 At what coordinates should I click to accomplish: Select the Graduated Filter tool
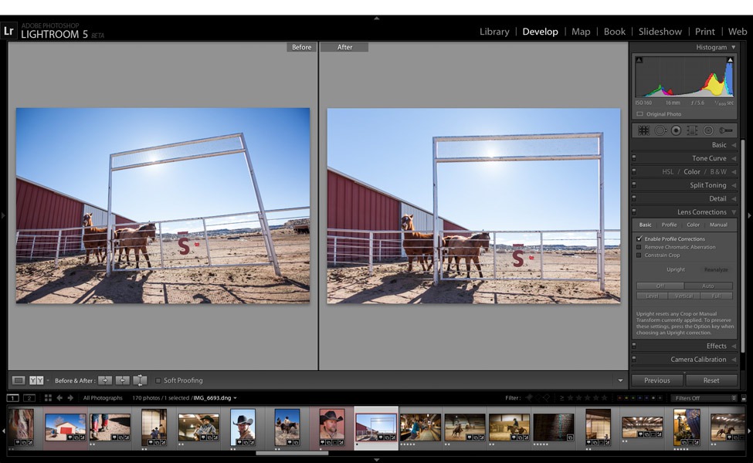click(692, 130)
